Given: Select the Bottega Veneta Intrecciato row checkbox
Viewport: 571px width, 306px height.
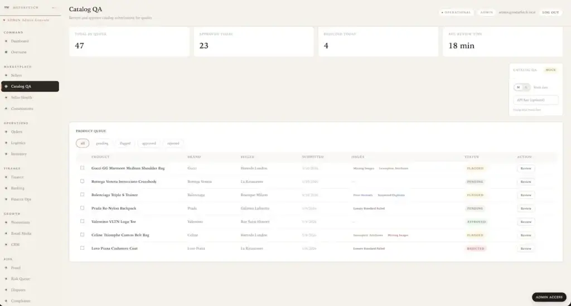Looking at the screenshot, I should click(x=83, y=181).
